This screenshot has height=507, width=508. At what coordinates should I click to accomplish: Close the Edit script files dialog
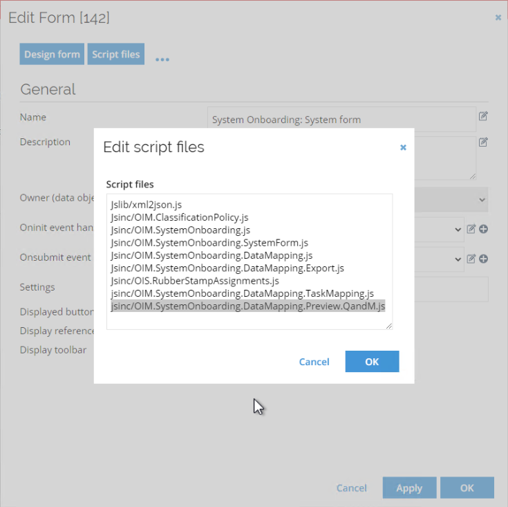[x=403, y=147]
